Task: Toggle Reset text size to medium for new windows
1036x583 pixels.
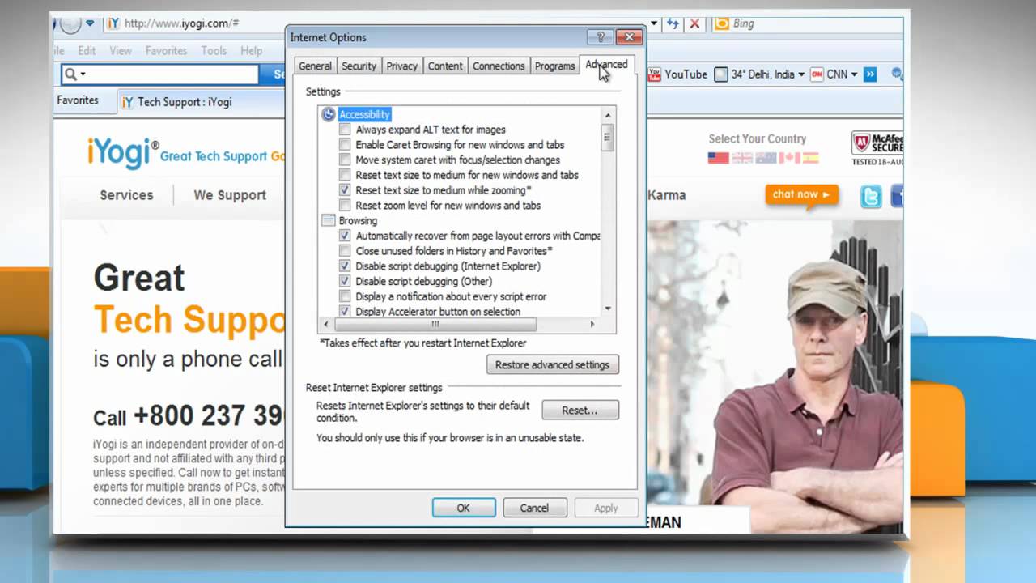Action: [345, 175]
